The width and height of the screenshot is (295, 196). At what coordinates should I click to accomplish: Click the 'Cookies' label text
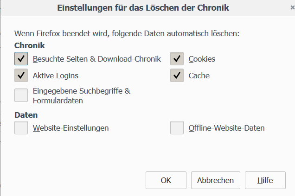[202, 59]
